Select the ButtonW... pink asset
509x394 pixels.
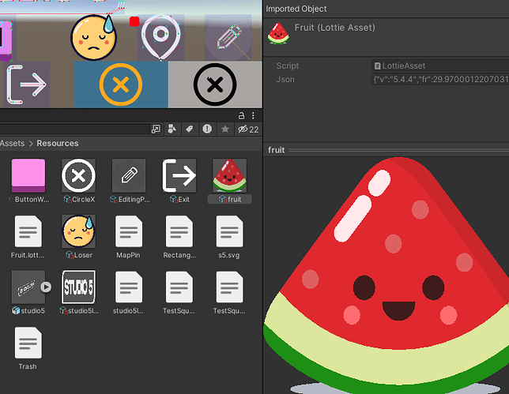point(28,175)
